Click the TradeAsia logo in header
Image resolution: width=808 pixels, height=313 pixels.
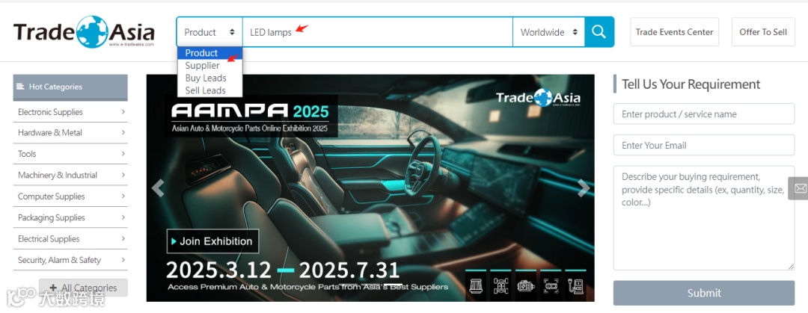tap(84, 32)
